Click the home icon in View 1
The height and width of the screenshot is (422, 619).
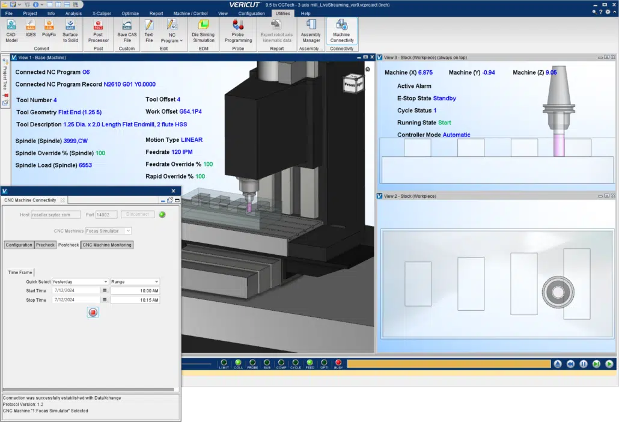click(x=368, y=69)
